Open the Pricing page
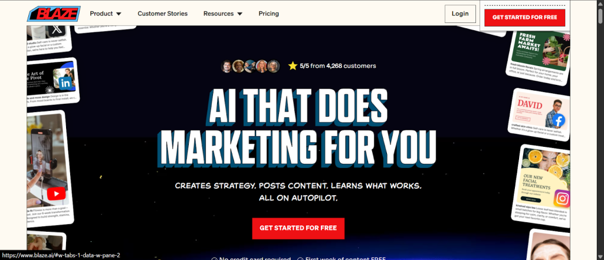604x260 pixels. click(x=268, y=14)
